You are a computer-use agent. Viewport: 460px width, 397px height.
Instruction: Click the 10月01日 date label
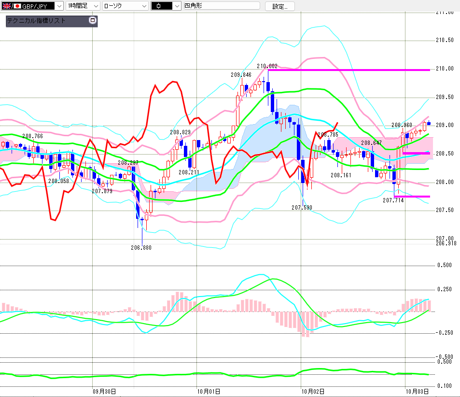[x=209, y=391]
